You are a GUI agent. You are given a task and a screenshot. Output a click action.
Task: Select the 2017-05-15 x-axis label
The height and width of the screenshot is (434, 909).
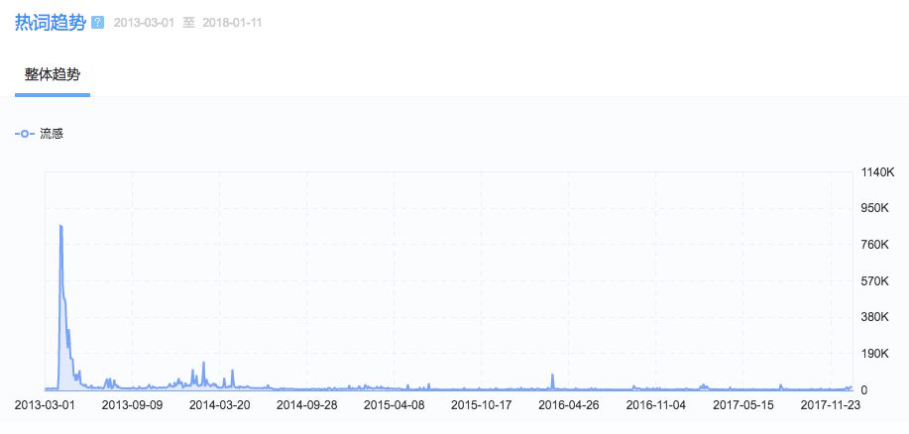[742, 405]
